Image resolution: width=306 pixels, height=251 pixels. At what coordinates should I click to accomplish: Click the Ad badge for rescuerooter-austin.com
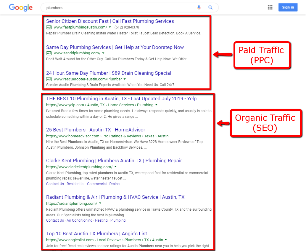tap(49, 79)
